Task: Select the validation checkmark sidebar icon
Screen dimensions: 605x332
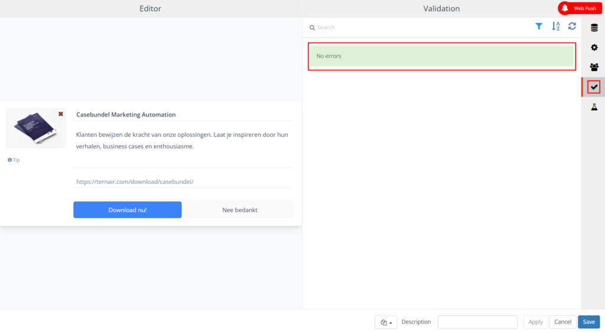Action: (x=594, y=87)
